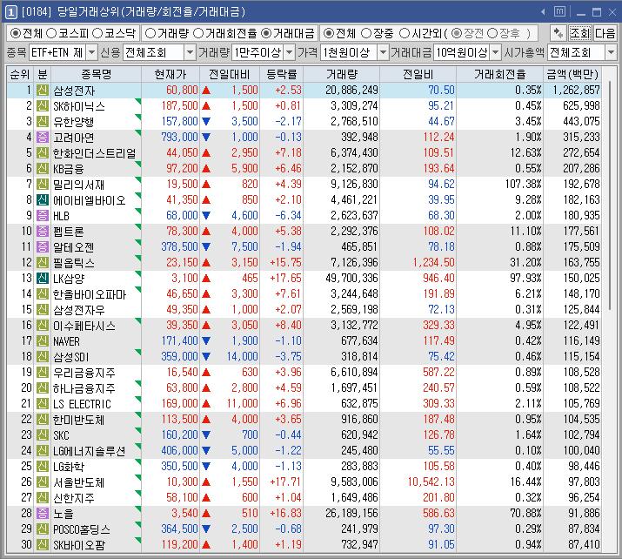Screen dimensions: 622x559
Task: Select the 거래대금 radio button
Action: pos(266,33)
